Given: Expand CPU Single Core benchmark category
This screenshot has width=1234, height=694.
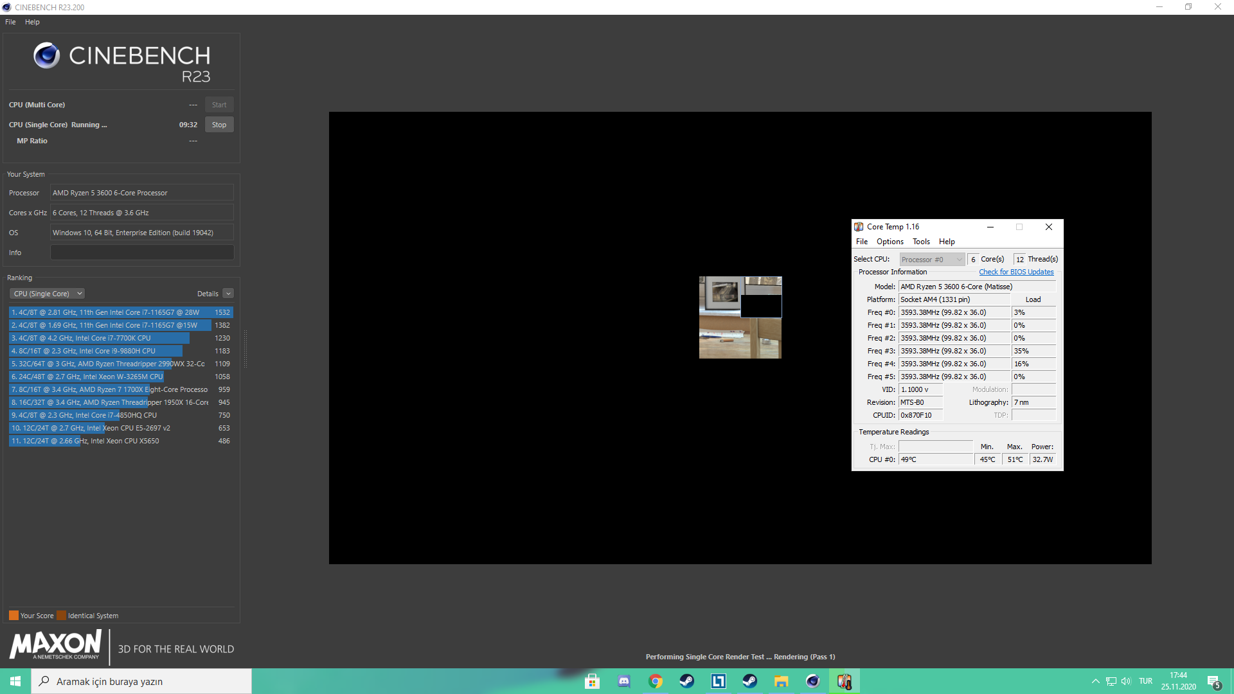Looking at the screenshot, I should pyautogui.click(x=79, y=293).
